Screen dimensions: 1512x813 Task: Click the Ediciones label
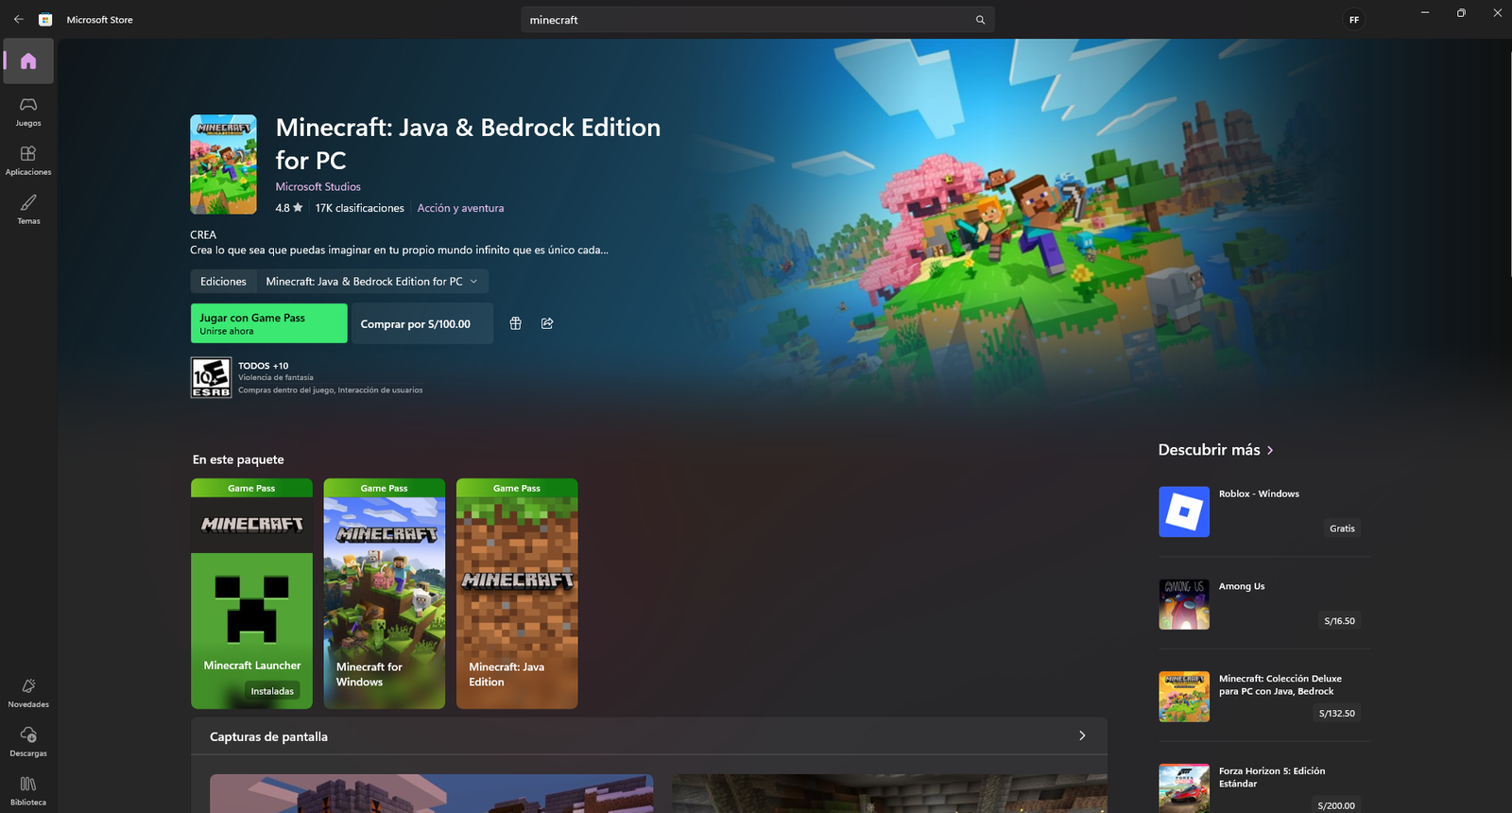point(223,282)
